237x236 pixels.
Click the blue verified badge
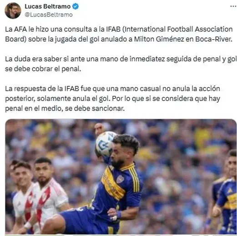click(x=76, y=6)
